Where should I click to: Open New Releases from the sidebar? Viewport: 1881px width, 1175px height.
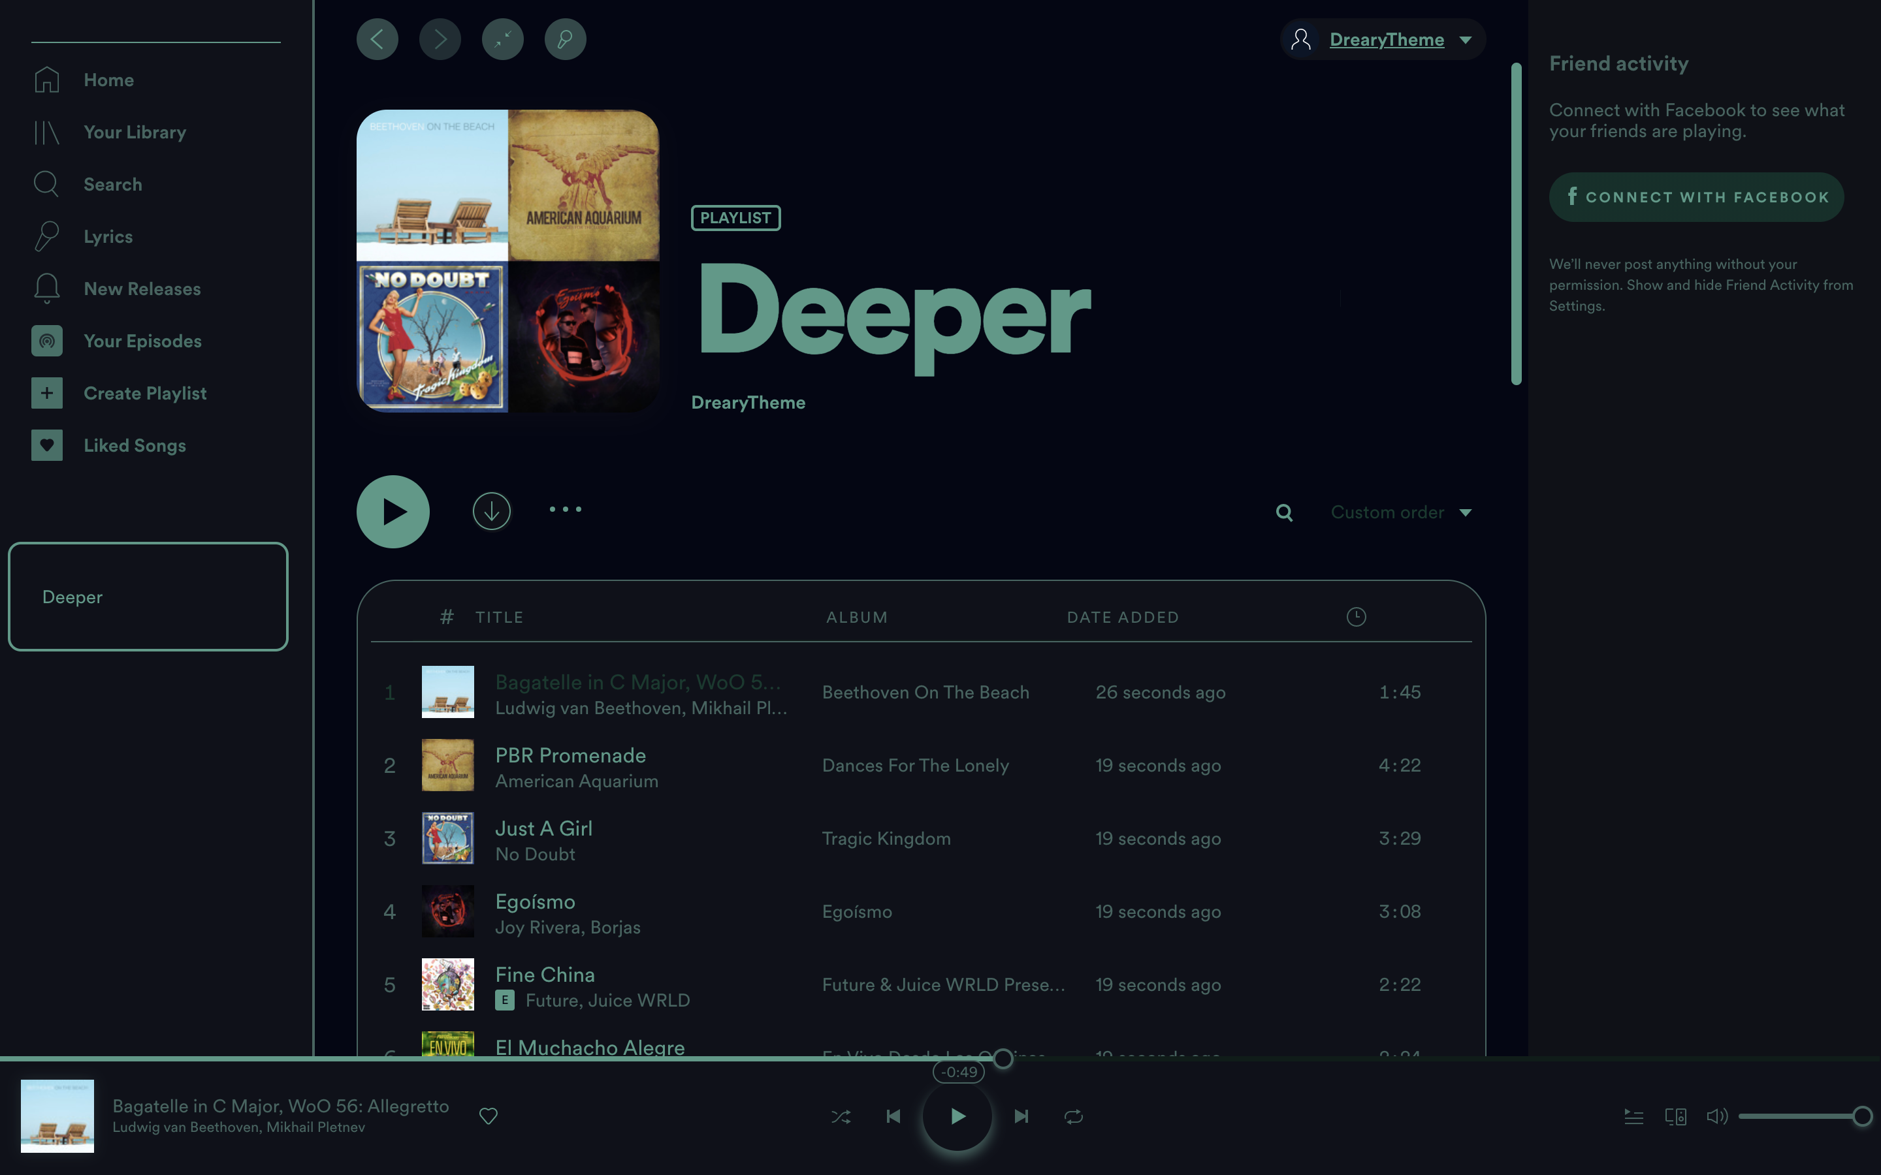[x=142, y=289]
